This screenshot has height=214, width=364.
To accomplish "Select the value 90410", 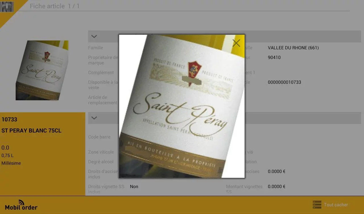I will [274, 58].
